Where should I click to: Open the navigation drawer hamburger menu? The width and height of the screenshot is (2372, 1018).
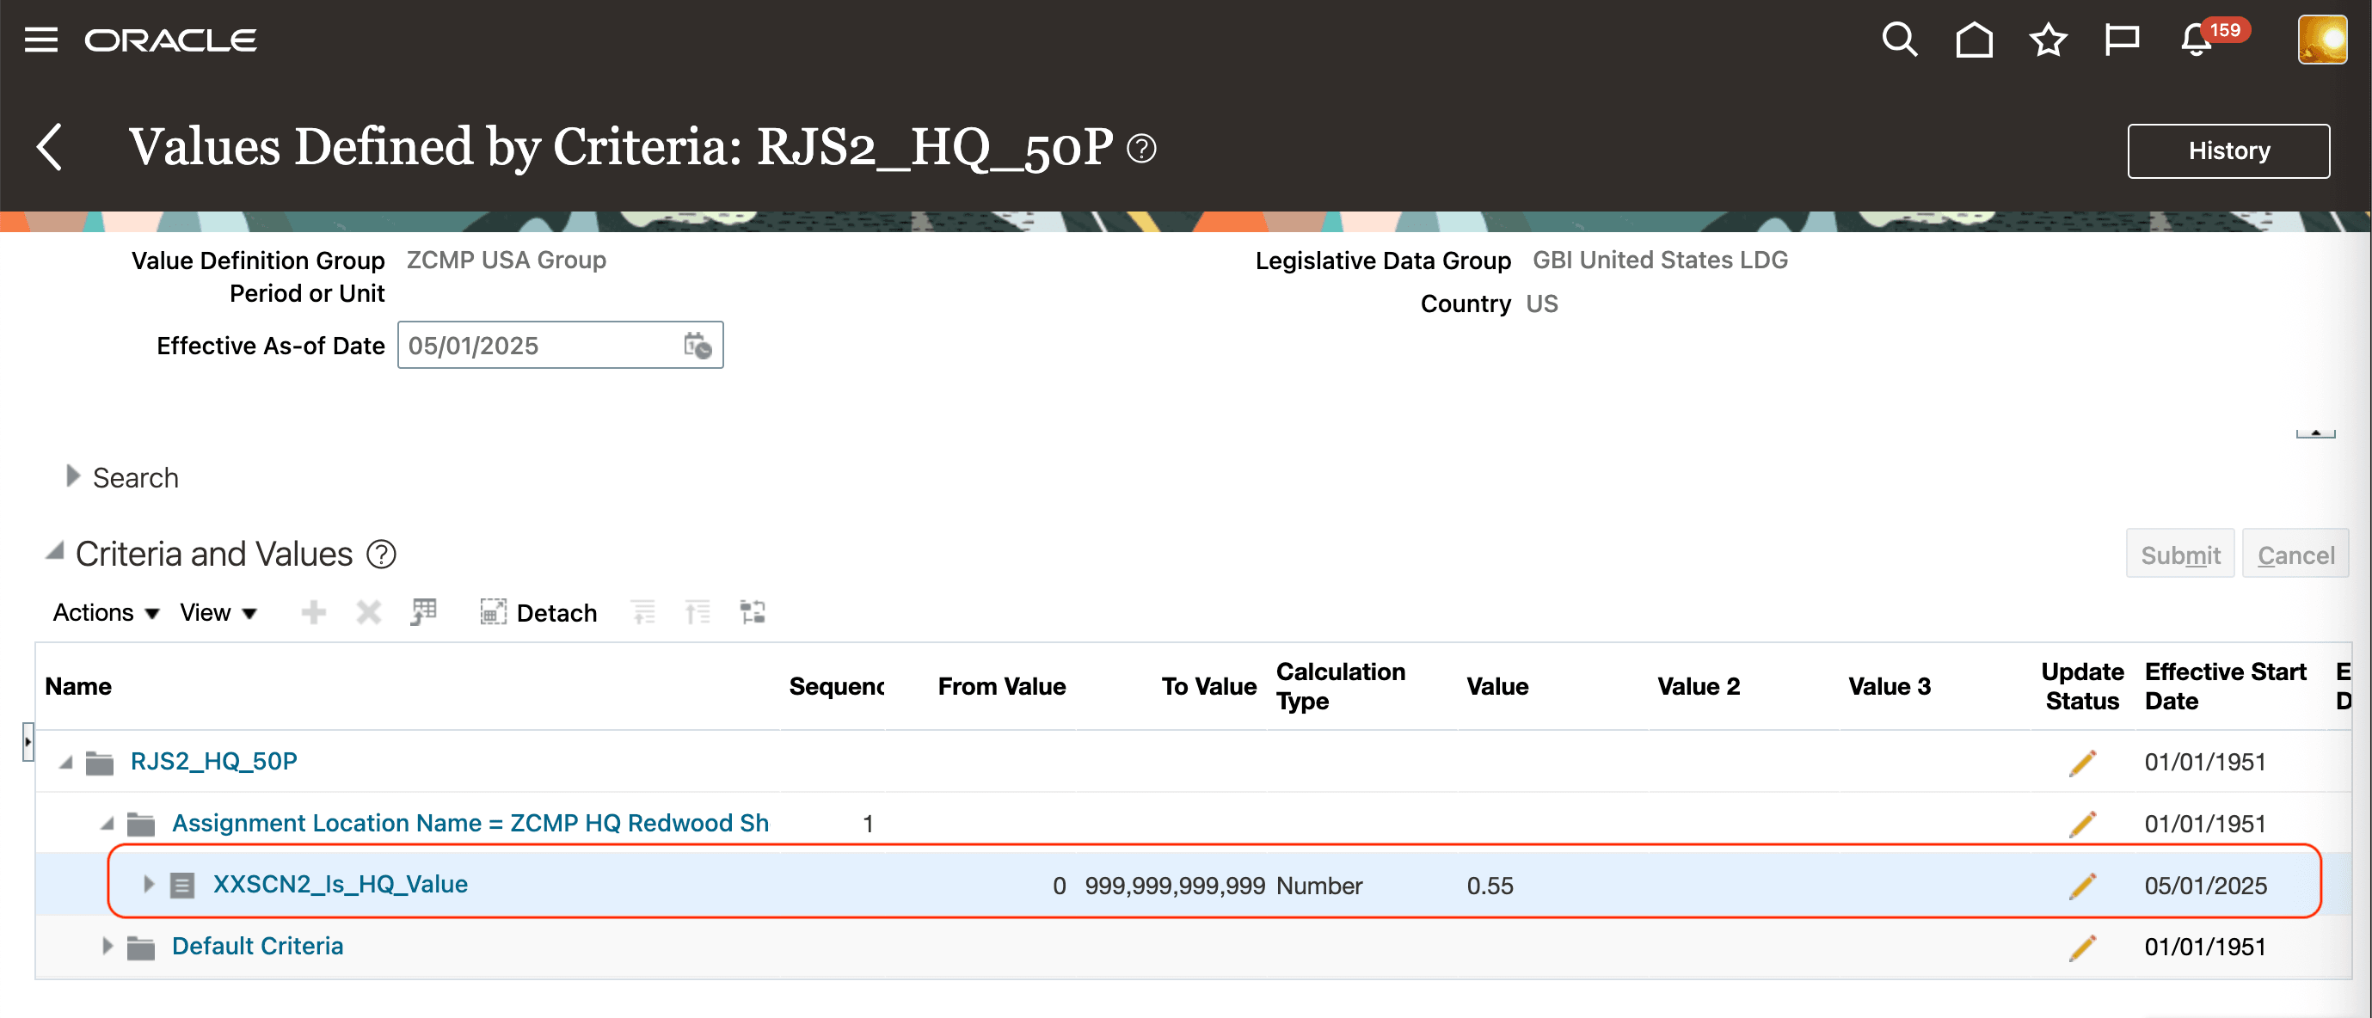click(x=40, y=39)
